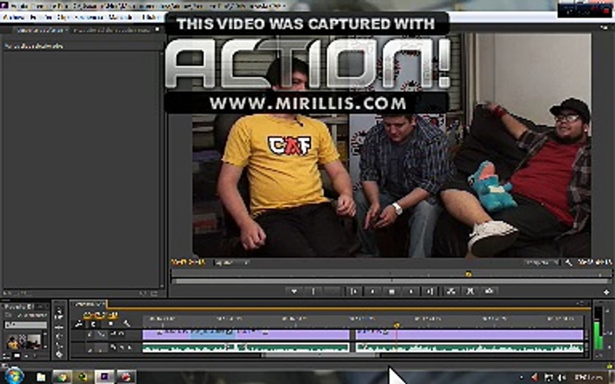The width and height of the screenshot is (615, 384).
Task: Click the Premiere Pro taskbar icon
Action: pyautogui.click(x=104, y=377)
